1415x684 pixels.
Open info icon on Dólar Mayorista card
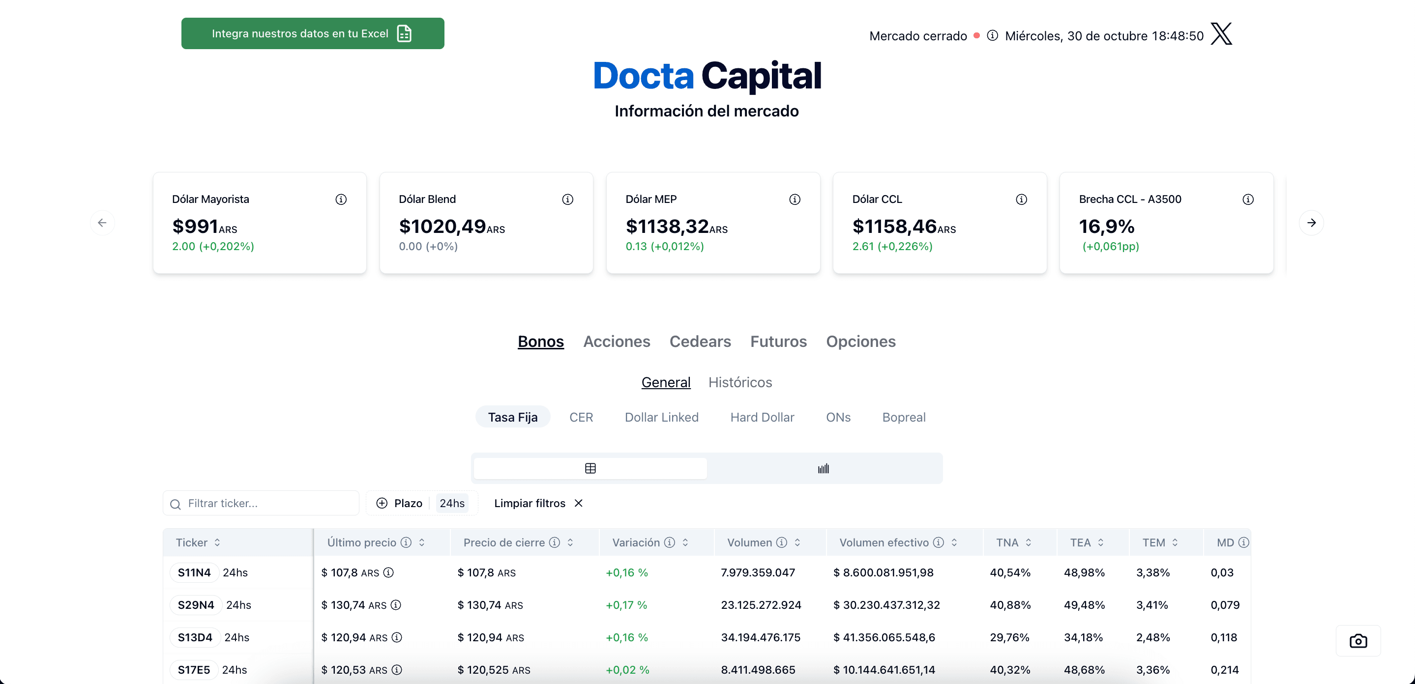(341, 199)
